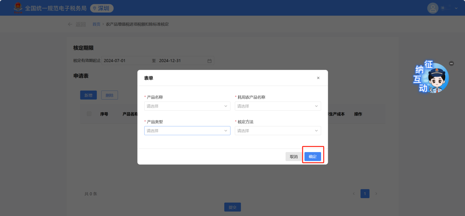
Task: Click the 新增 button
Action: tap(88, 95)
